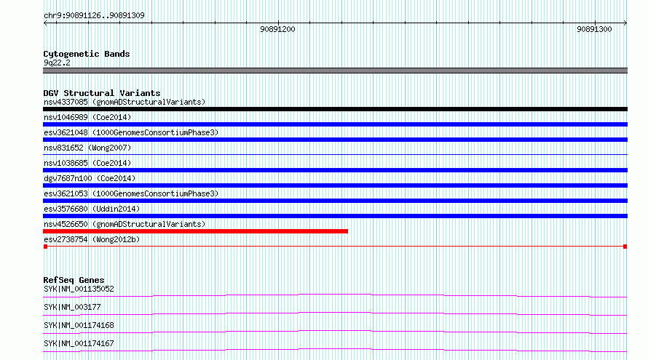Image resolution: width=648 pixels, height=360 pixels.
Task: Click the 90891300 ruler tick label
Action: 594,29
